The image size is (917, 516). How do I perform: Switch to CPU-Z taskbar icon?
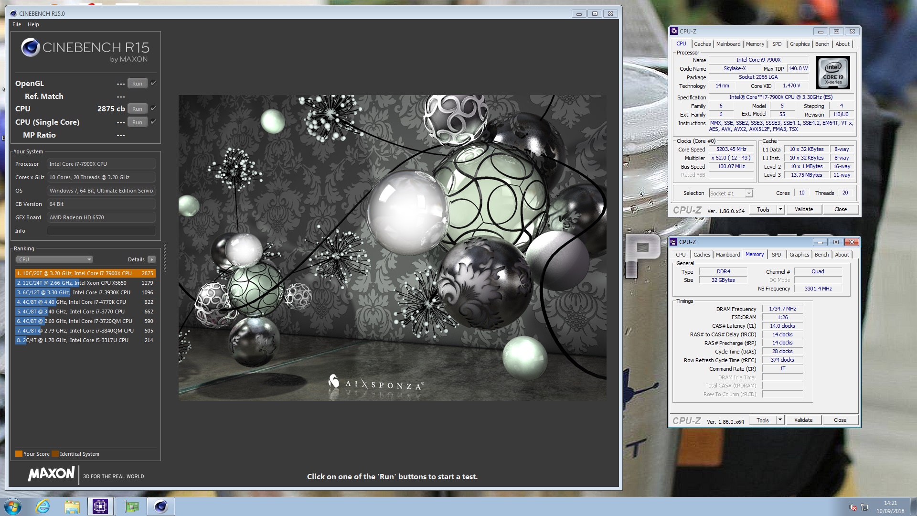(100, 506)
